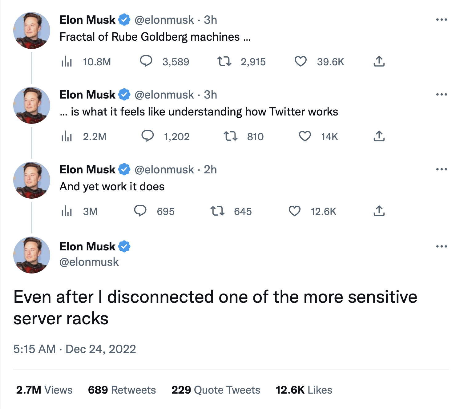Open more options on "And yet work it does"
This screenshot has width=460, height=409.
442,169
